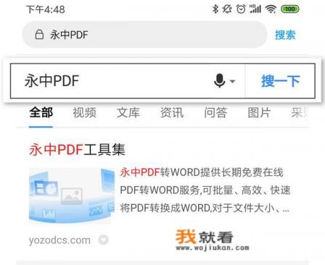Click the result description starting 永中PDF转WORD
This screenshot has width=325, height=265.
[205, 190]
